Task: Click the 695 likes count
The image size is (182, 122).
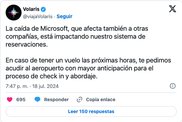Action: tap(21, 100)
